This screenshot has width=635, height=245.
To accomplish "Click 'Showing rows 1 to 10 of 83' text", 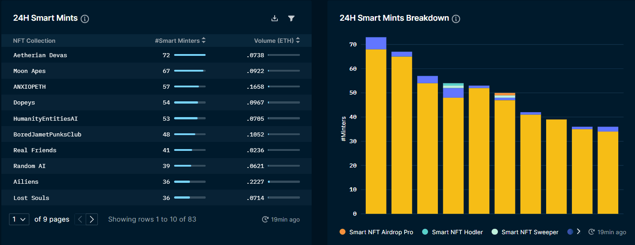I will pos(152,219).
